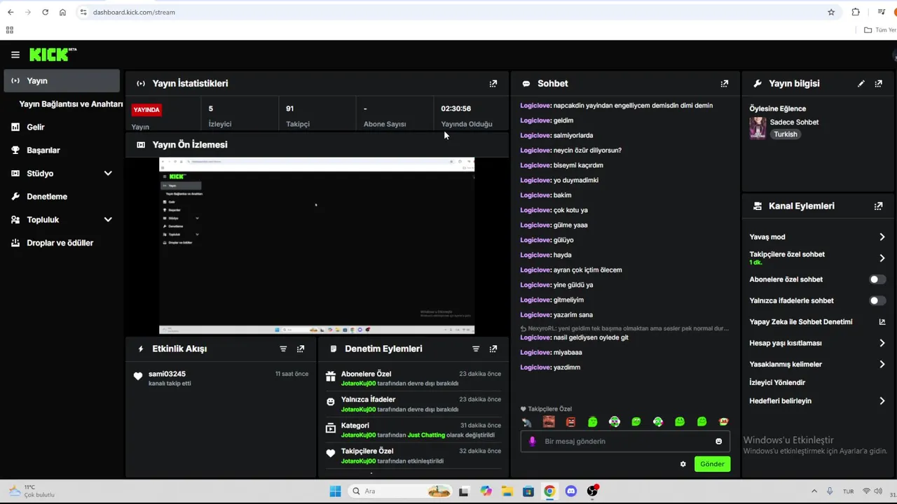Click the purple microphone icon in chat box
Viewport: 897px width, 504px height.
coord(532,441)
